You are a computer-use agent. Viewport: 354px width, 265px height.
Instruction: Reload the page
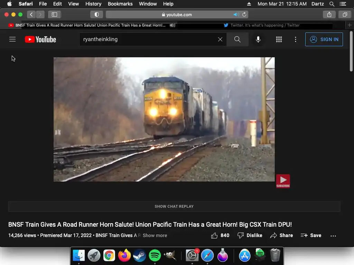click(x=244, y=14)
